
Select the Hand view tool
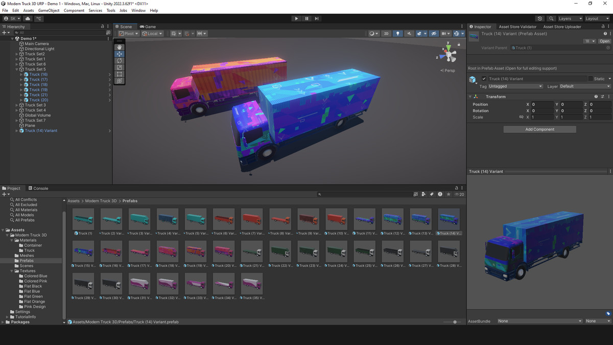[x=119, y=47]
